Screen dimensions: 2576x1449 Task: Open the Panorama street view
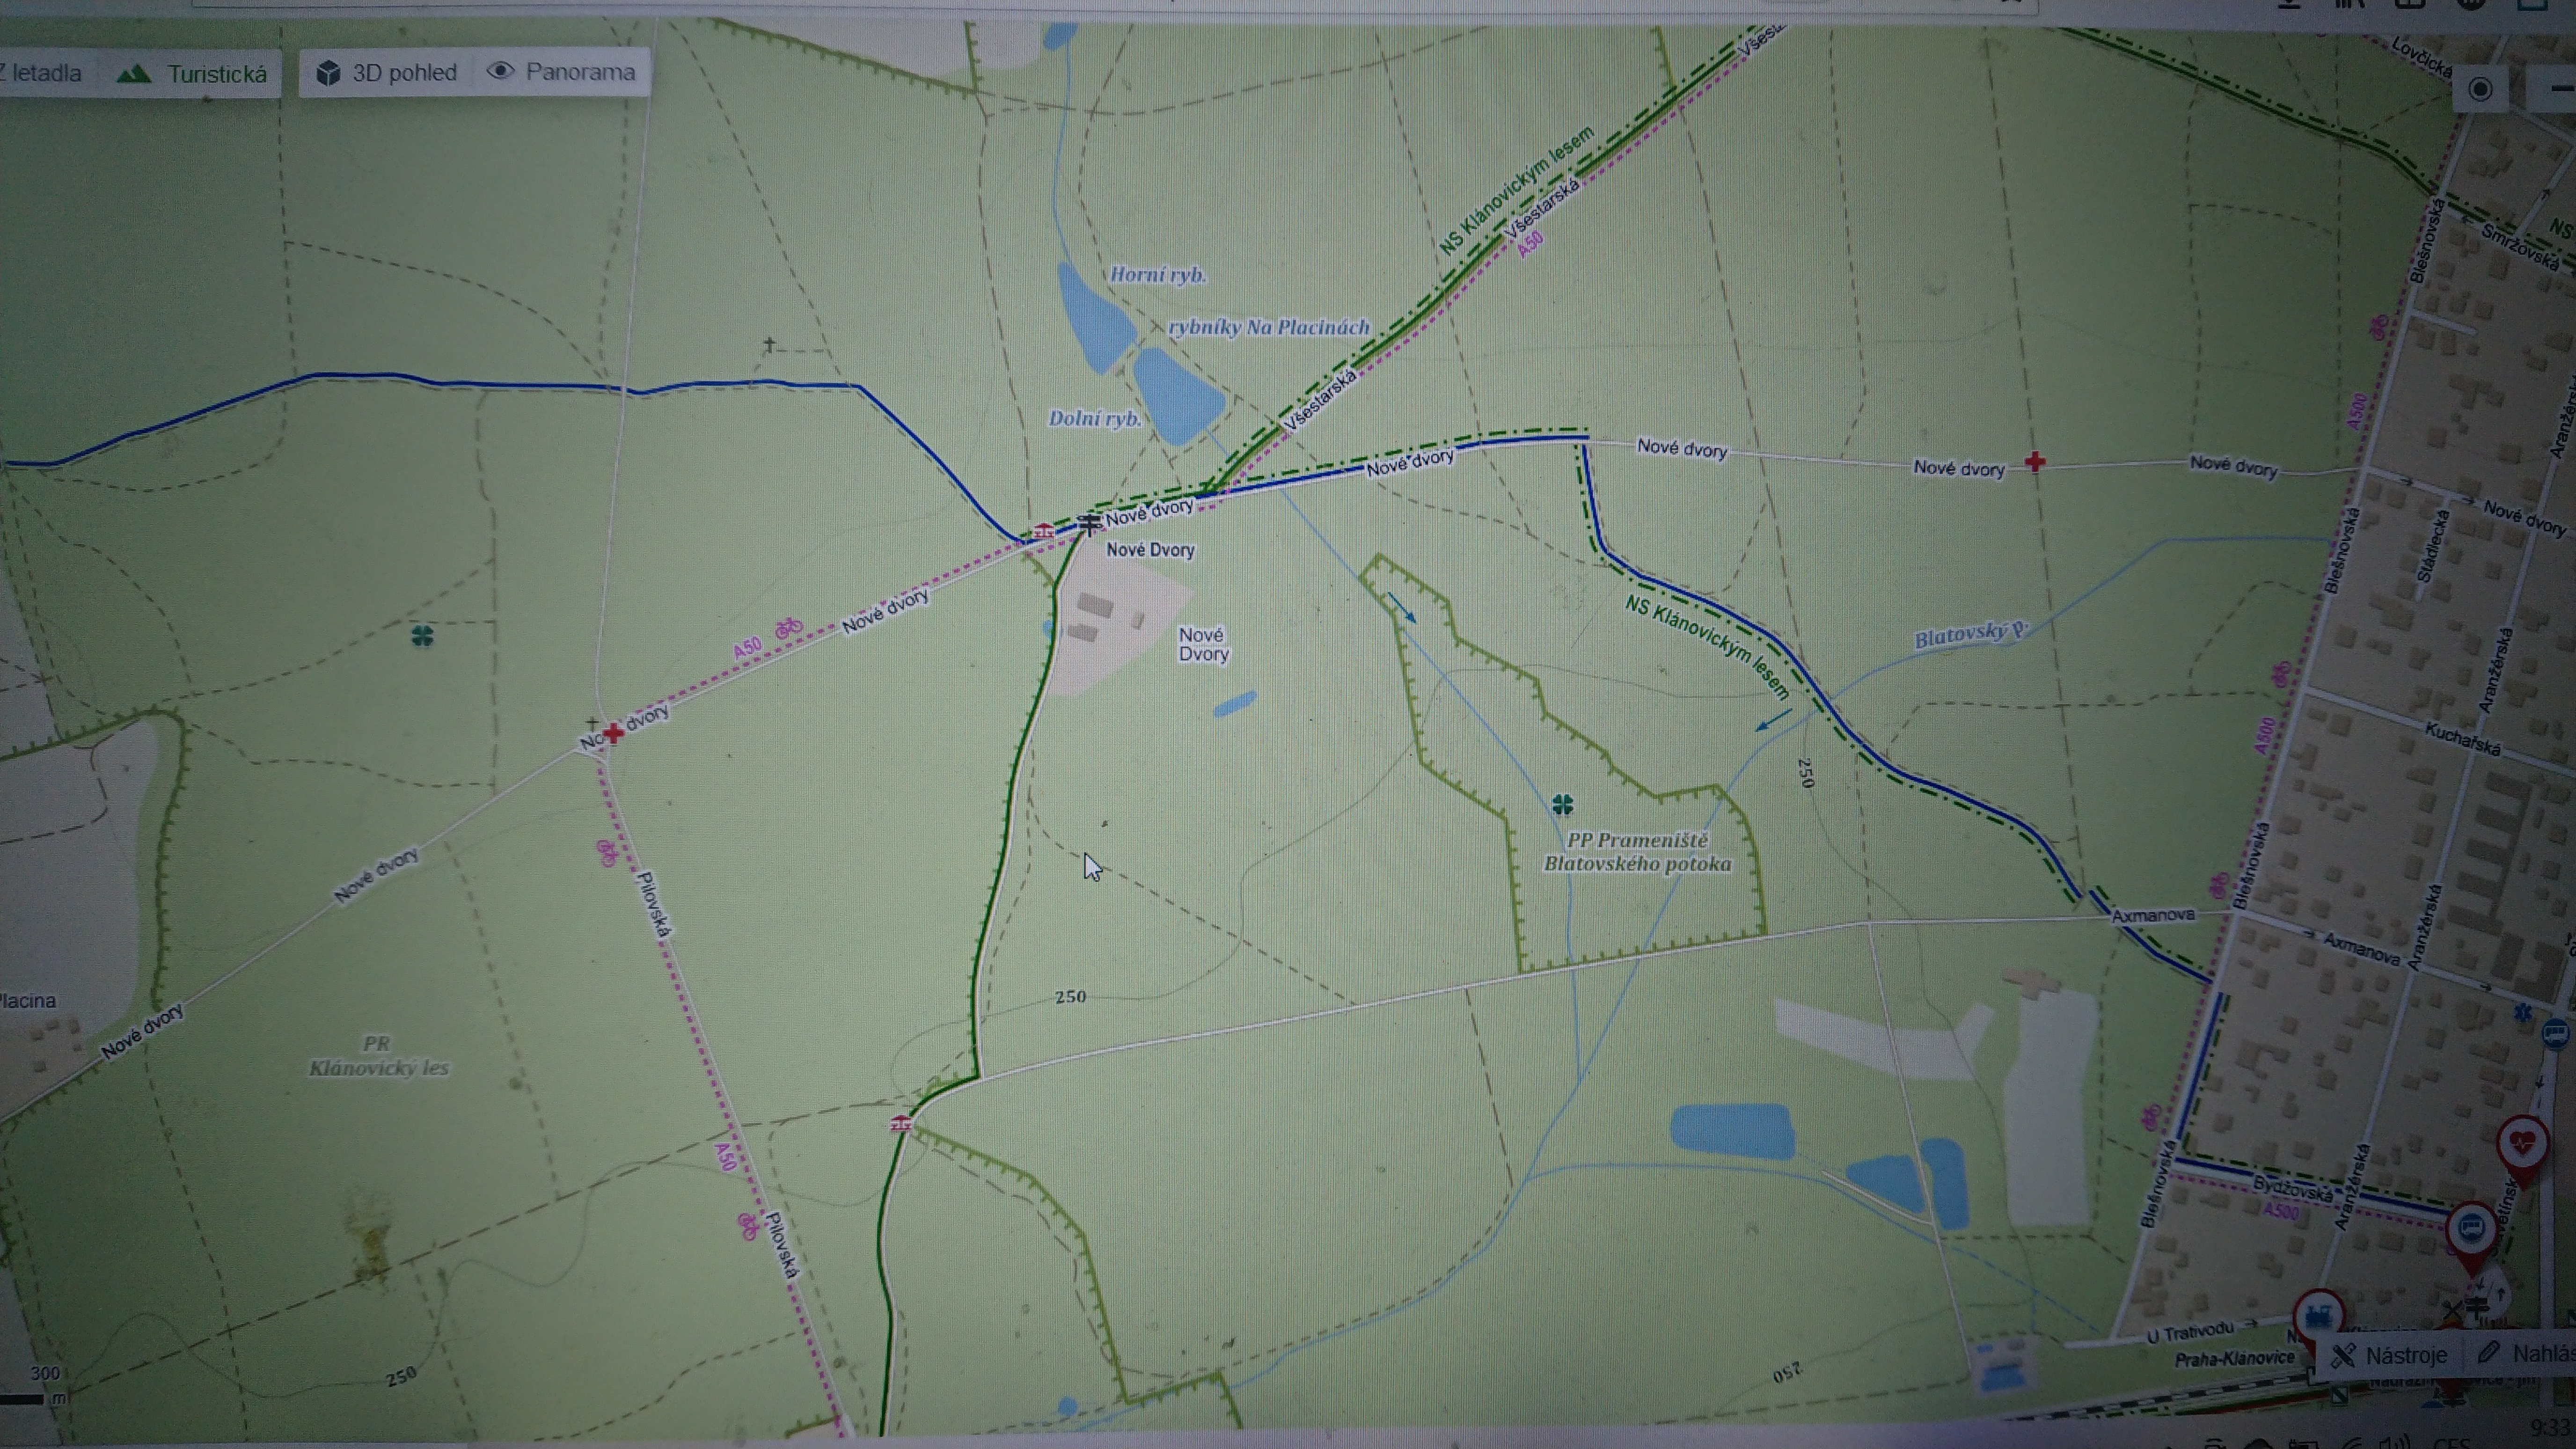click(x=561, y=72)
